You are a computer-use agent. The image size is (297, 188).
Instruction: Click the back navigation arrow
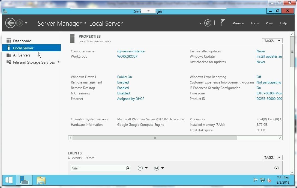click(10, 23)
